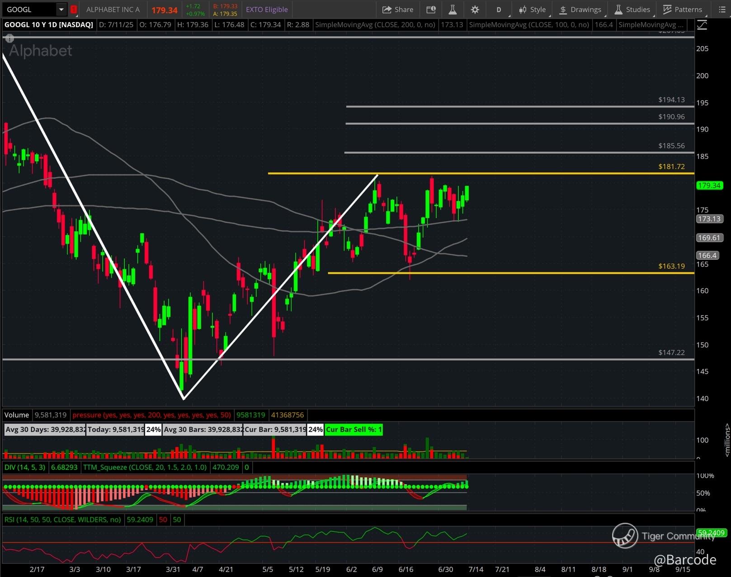Click the 470.209 TTM_Squeeze value
731x577 pixels.
point(226,467)
